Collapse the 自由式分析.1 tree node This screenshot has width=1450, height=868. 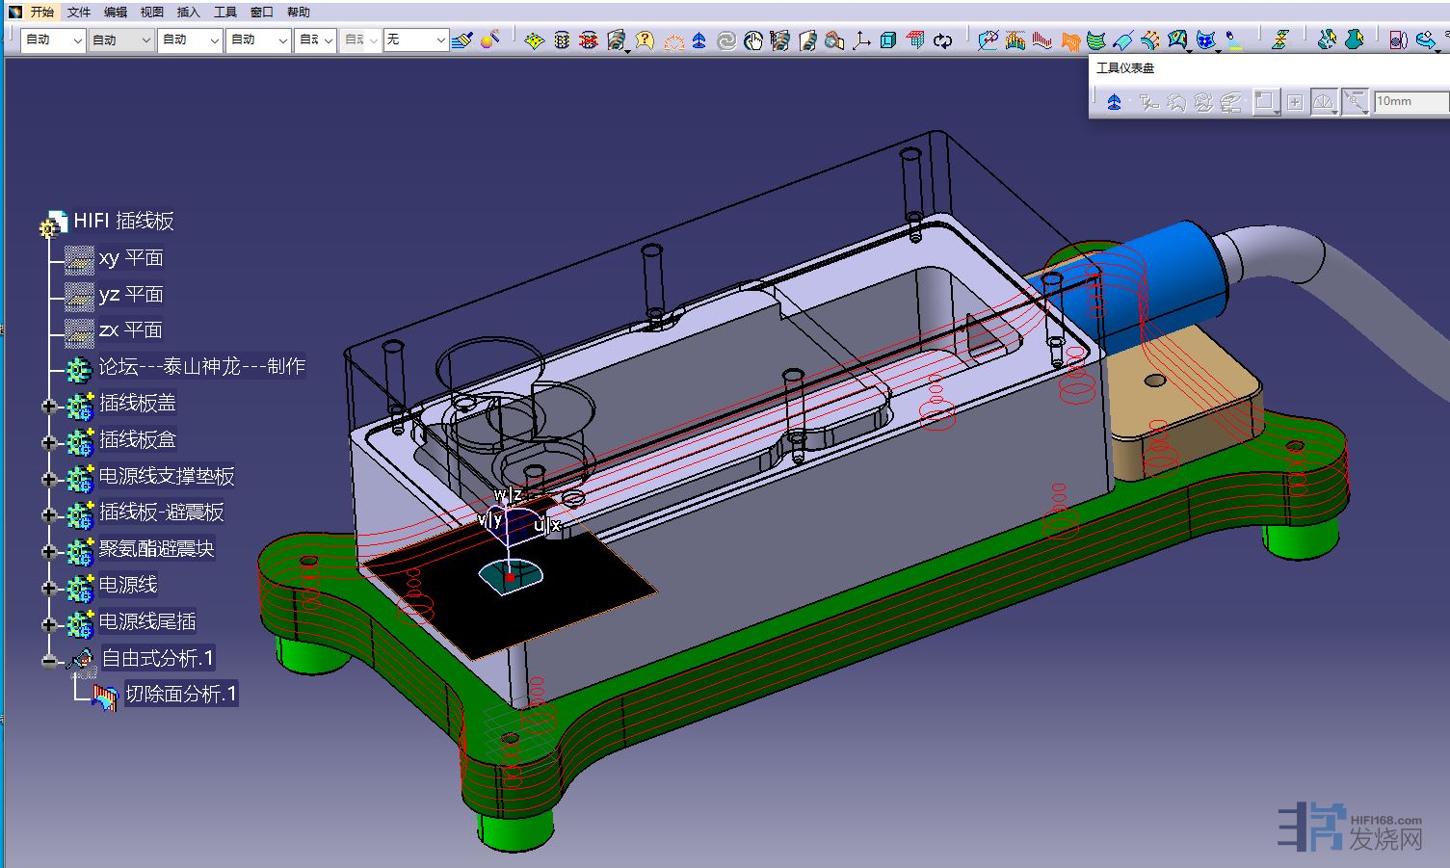pyautogui.click(x=48, y=661)
